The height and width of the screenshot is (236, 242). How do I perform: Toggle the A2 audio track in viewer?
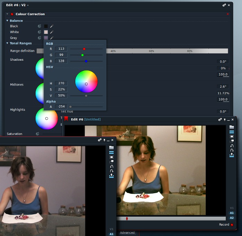232,218
